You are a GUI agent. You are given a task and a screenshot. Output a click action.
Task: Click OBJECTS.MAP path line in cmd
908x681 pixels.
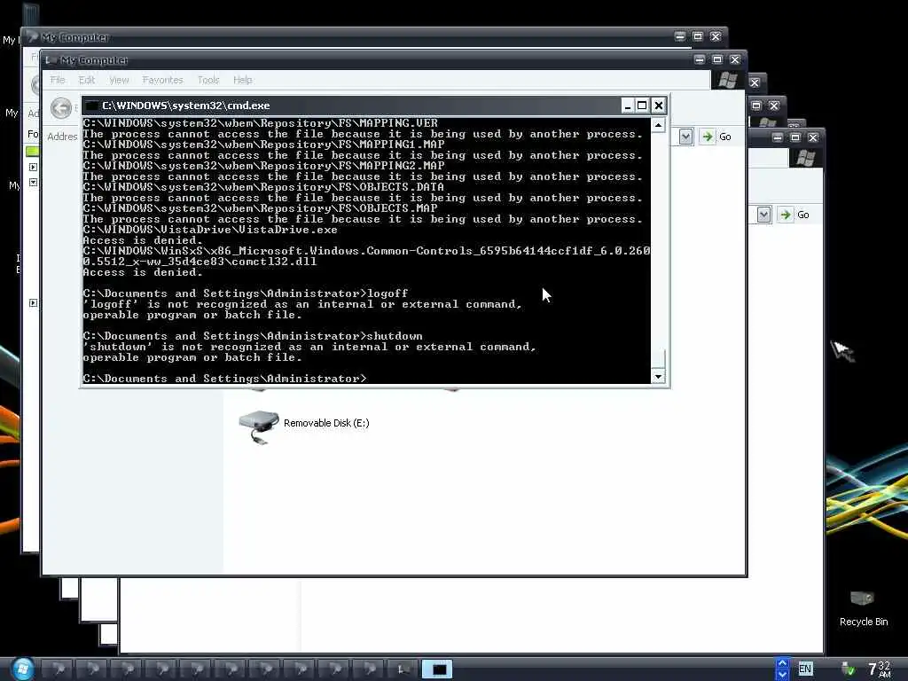pyautogui.click(x=260, y=208)
